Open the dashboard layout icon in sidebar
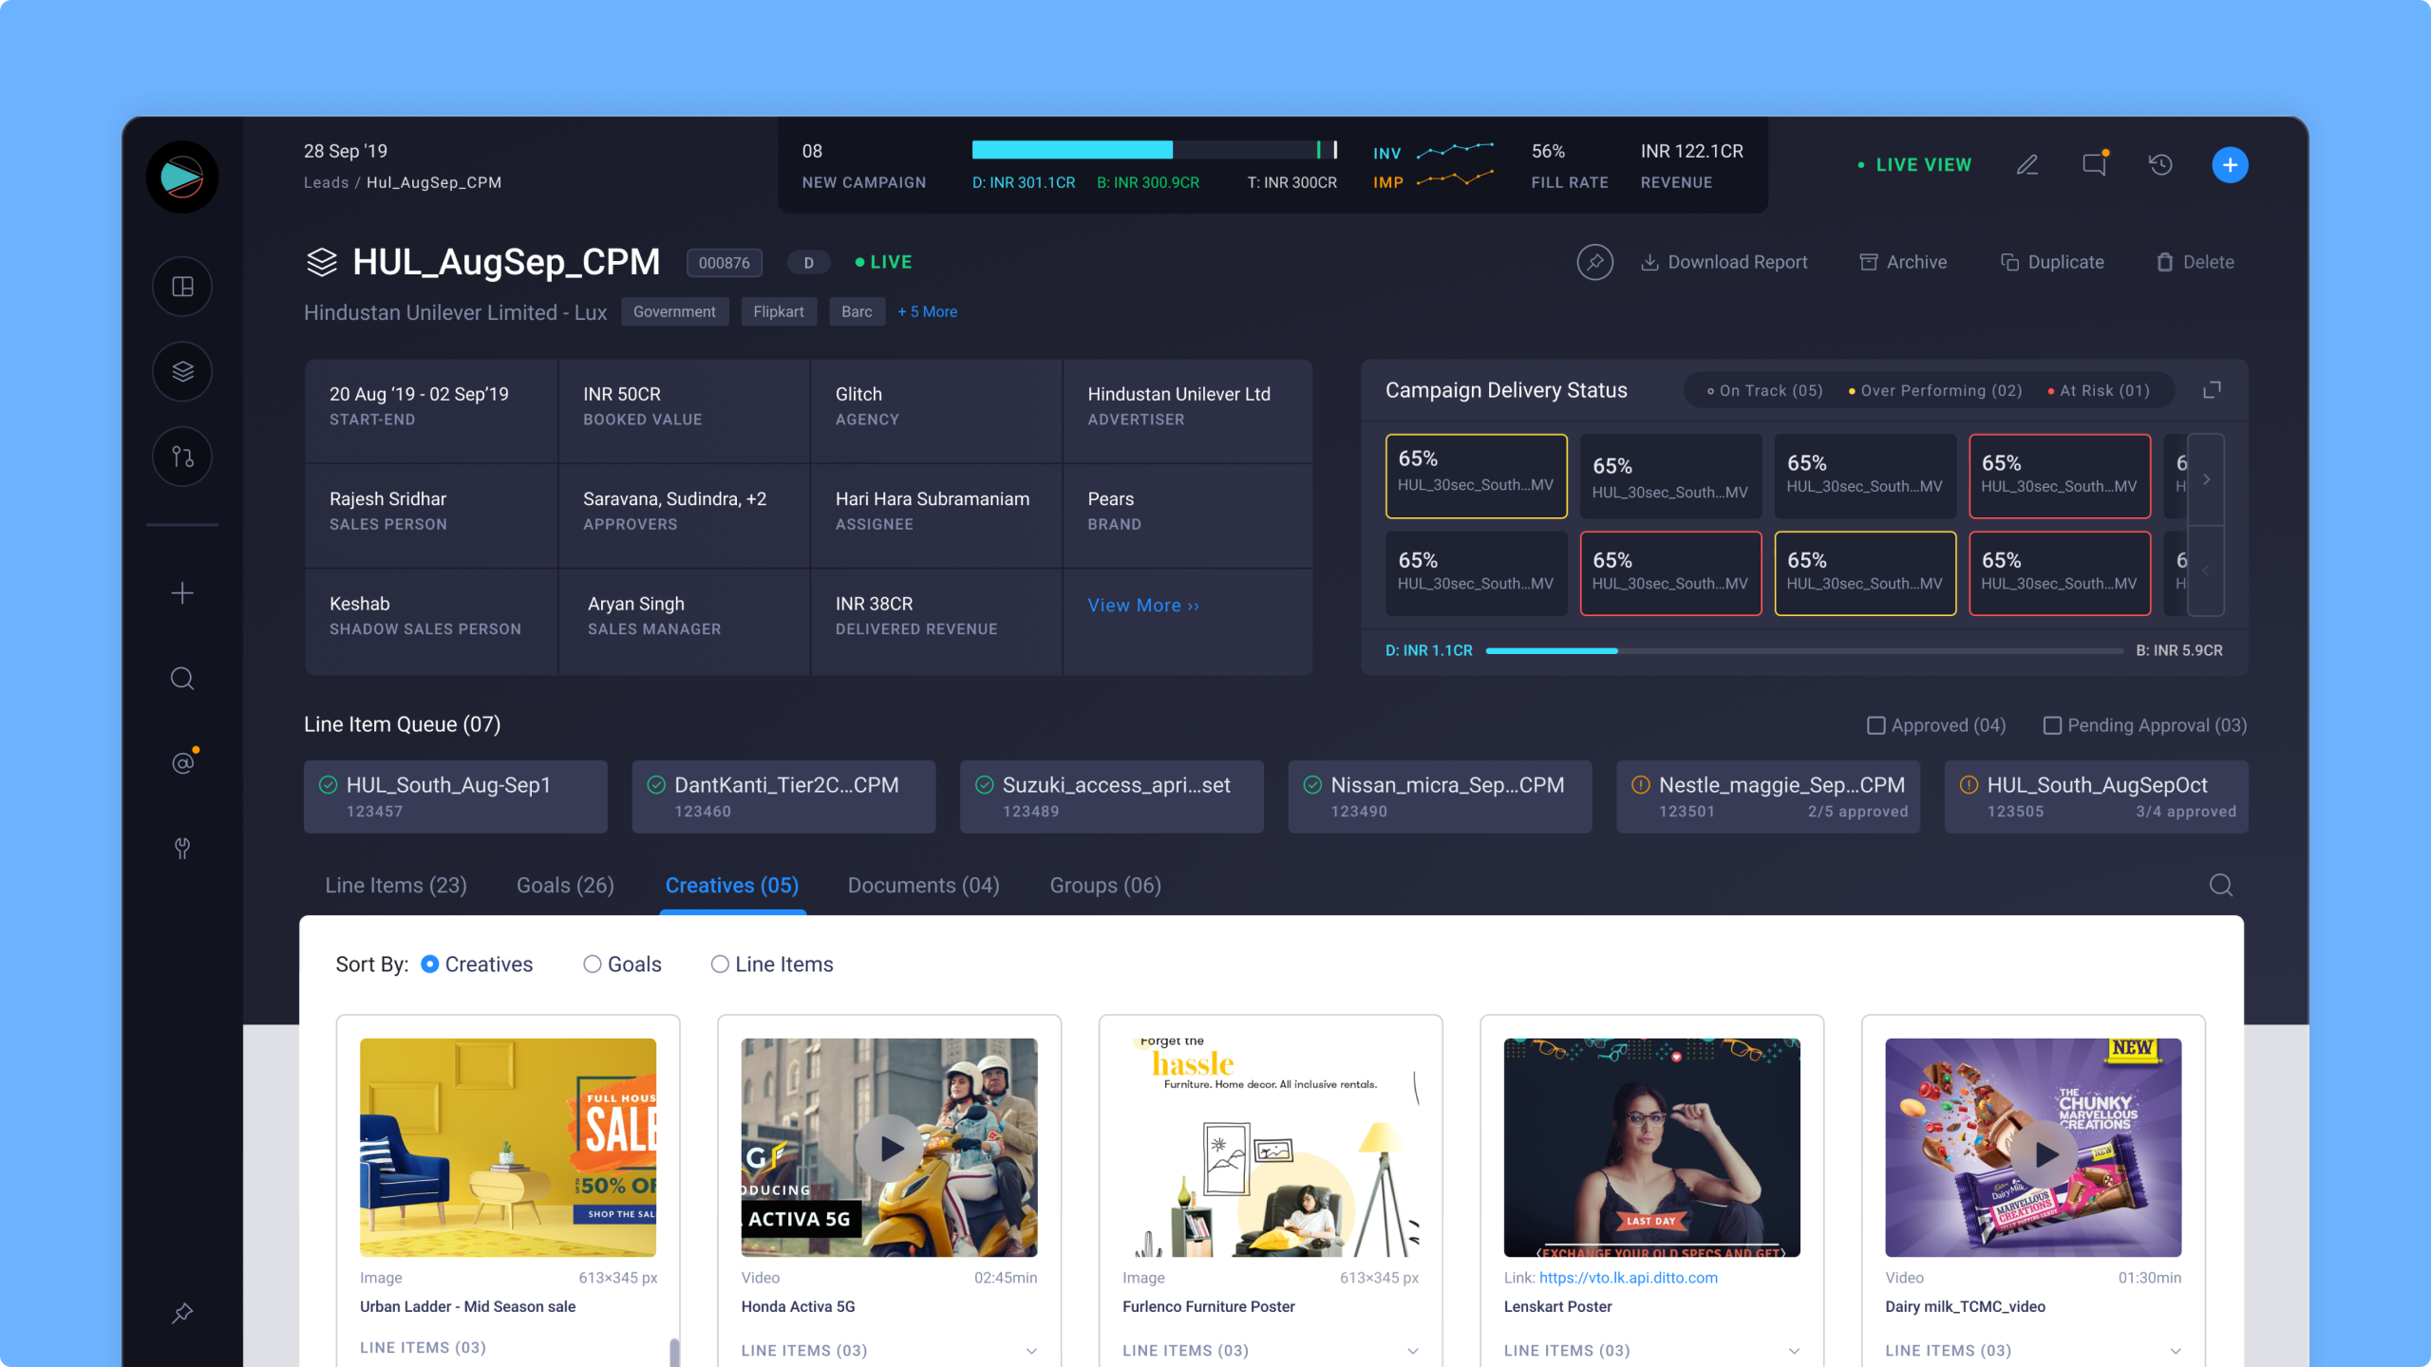2431x1367 pixels. point(182,287)
